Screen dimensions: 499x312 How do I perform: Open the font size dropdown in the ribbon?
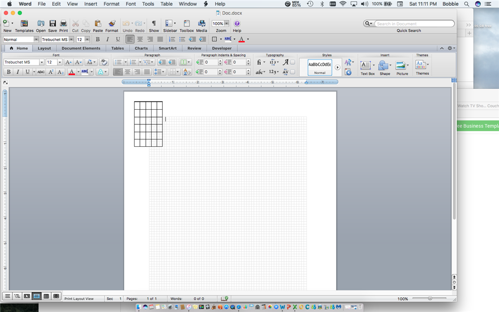click(60, 62)
